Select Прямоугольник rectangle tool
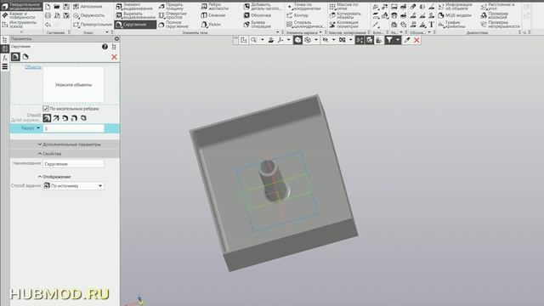Screen dimensions: 544x306 coord(93,25)
